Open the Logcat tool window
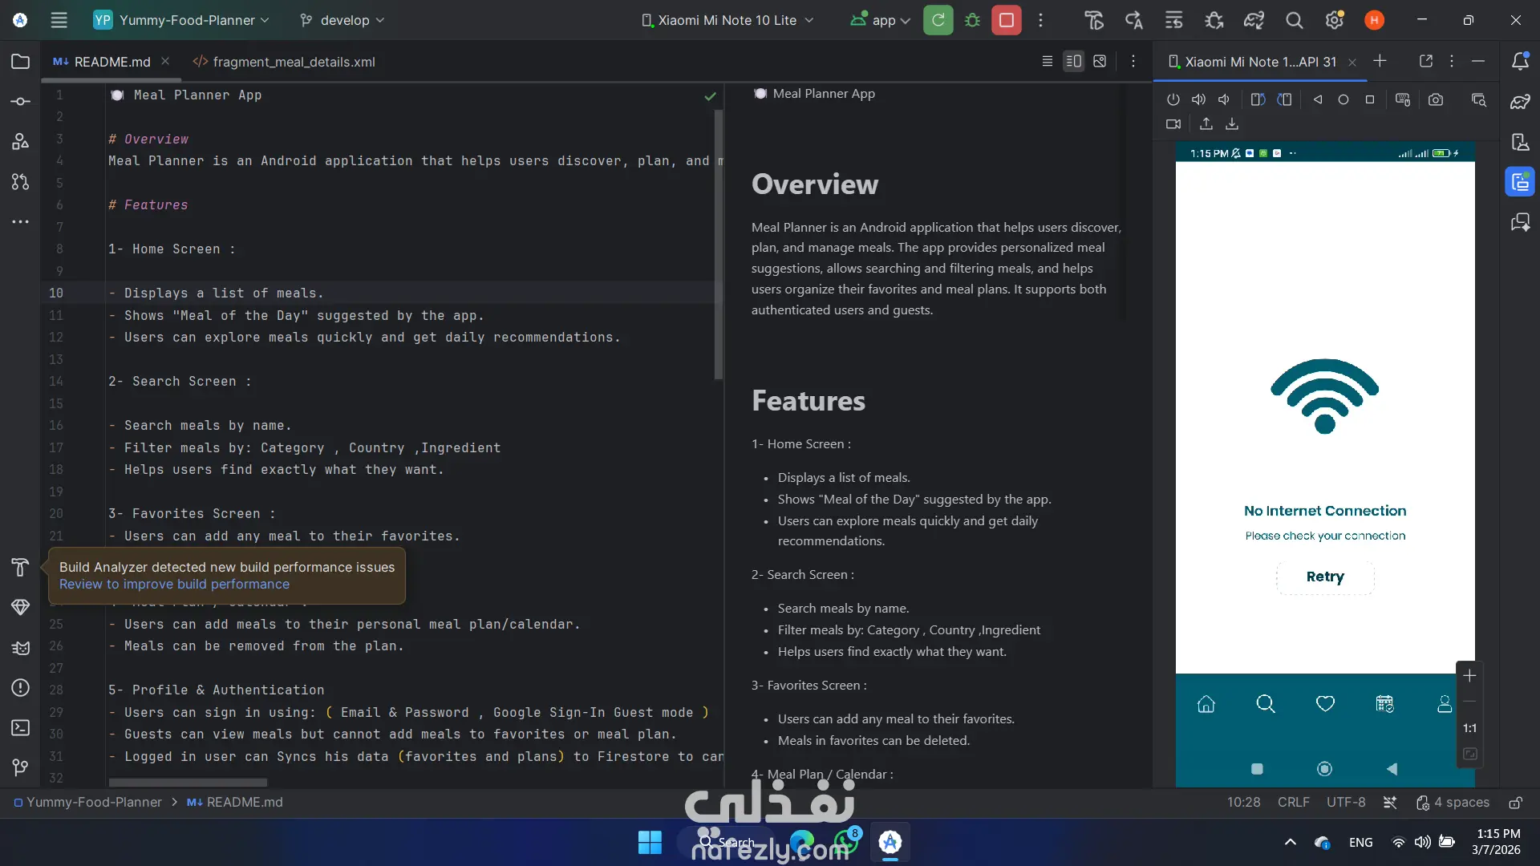This screenshot has height=866, width=1540. pos(20,648)
